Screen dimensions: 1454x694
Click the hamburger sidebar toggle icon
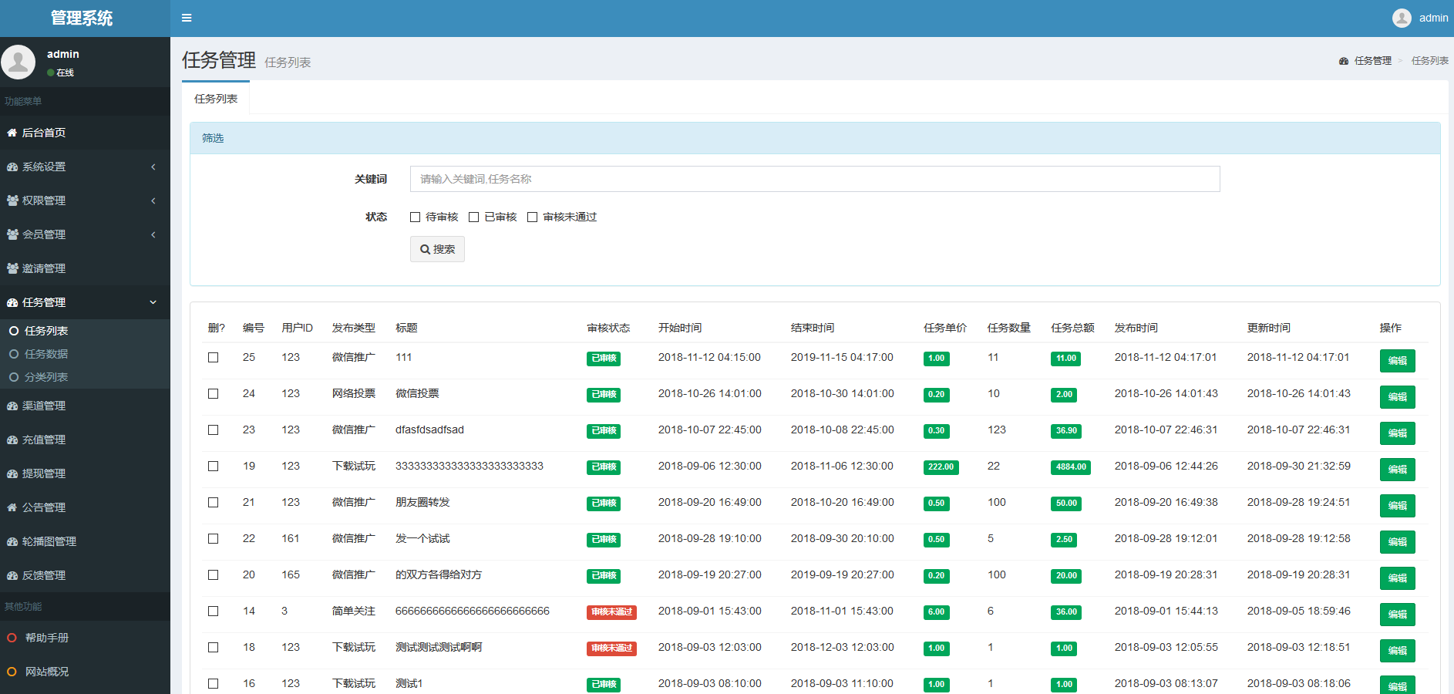(x=187, y=18)
